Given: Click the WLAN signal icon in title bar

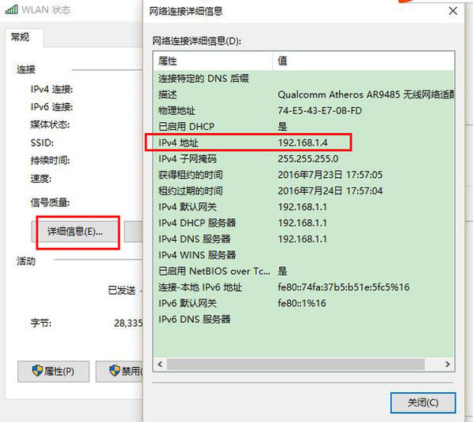Looking at the screenshot, I should [x=11, y=10].
